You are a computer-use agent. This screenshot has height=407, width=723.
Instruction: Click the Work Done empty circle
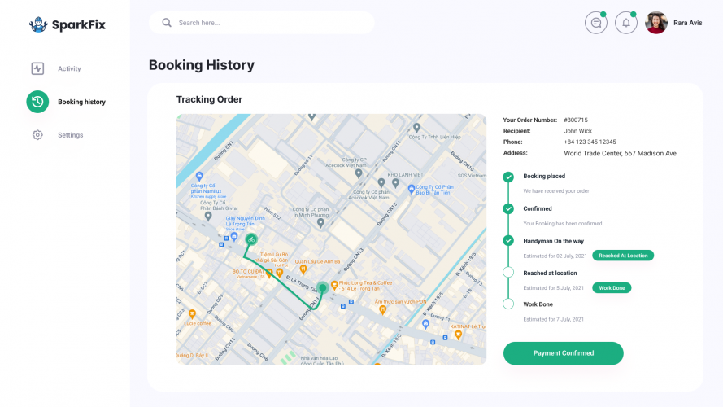click(x=508, y=304)
